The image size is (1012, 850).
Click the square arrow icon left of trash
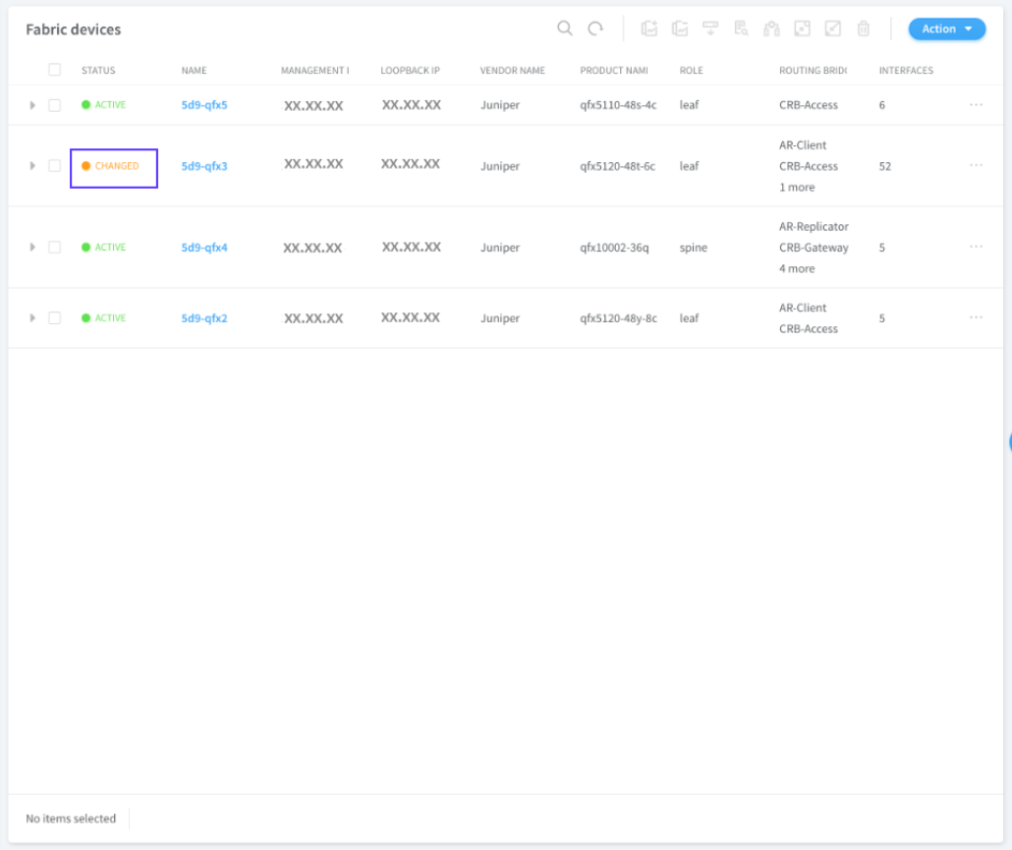click(833, 28)
